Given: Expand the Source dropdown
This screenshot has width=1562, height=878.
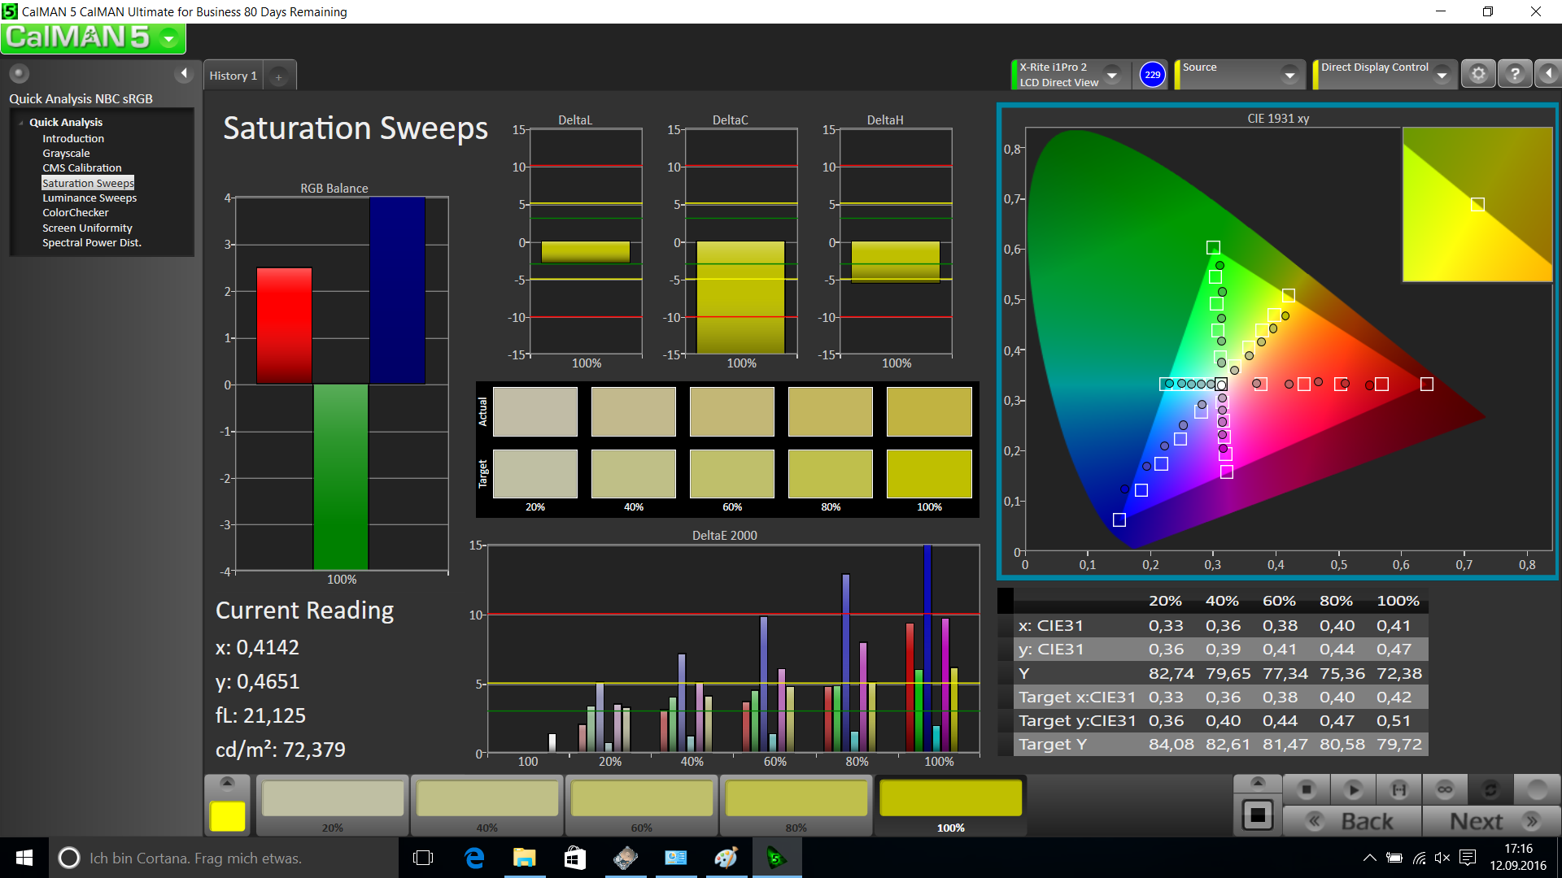Looking at the screenshot, I should [1289, 75].
